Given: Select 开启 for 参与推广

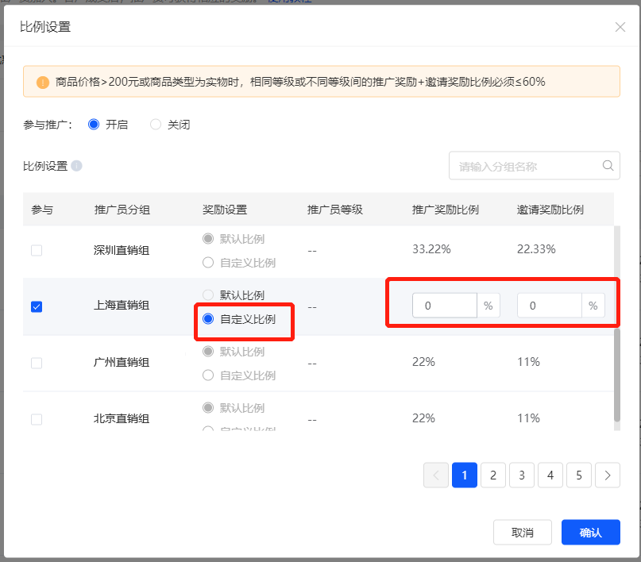Looking at the screenshot, I should click(x=94, y=124).
